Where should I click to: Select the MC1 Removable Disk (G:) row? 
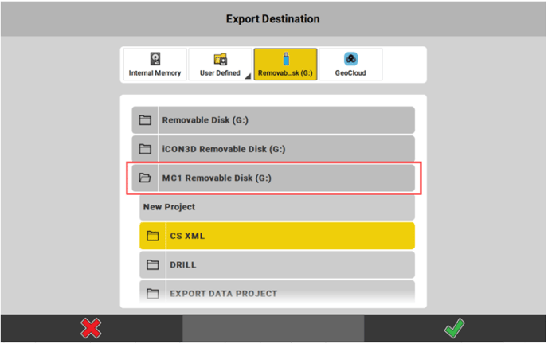point(287,178)
